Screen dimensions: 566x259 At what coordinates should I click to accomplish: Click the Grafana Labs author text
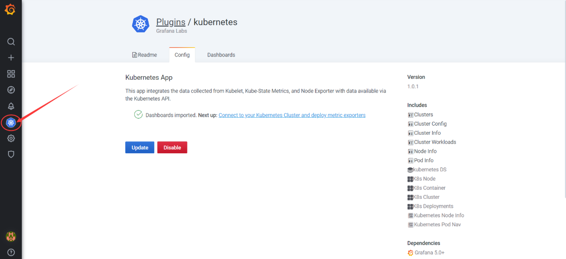[x=171, y=31]
